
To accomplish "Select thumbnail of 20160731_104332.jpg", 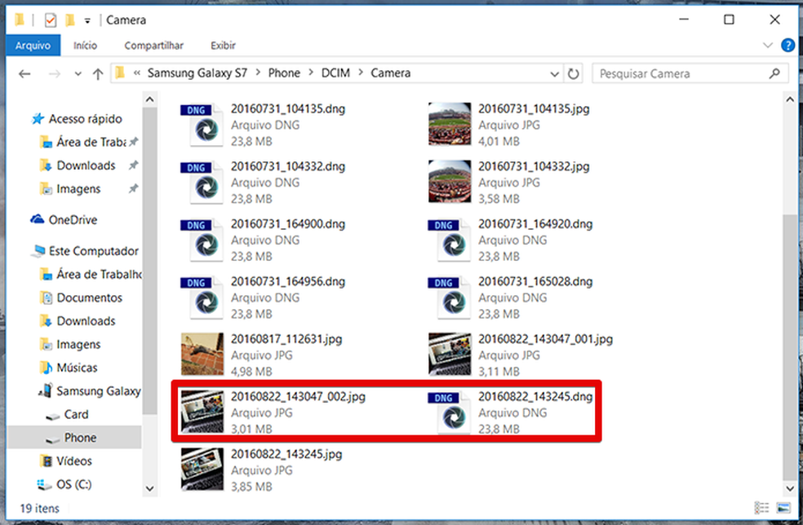I will point(450,182).
